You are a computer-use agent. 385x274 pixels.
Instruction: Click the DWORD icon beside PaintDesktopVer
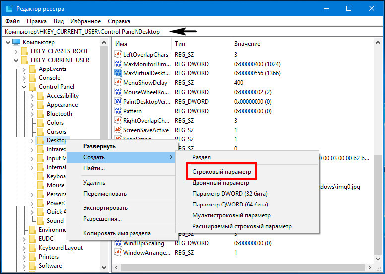point(118,101)
